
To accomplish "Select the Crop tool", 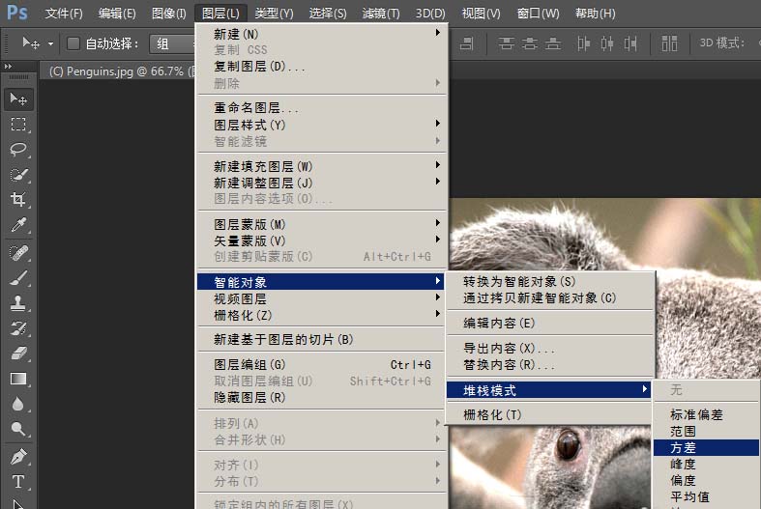I will tap(18, 199).
